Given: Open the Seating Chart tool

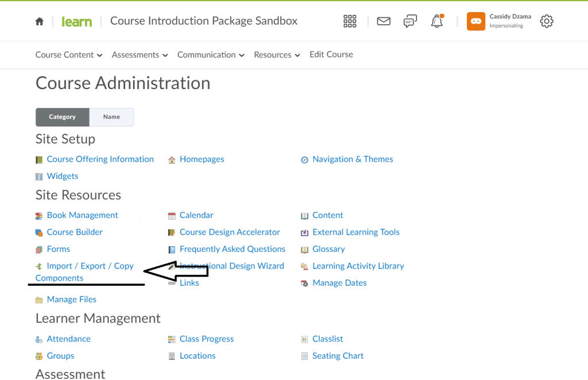Looking at the screenshot, I should click(338, 355).
